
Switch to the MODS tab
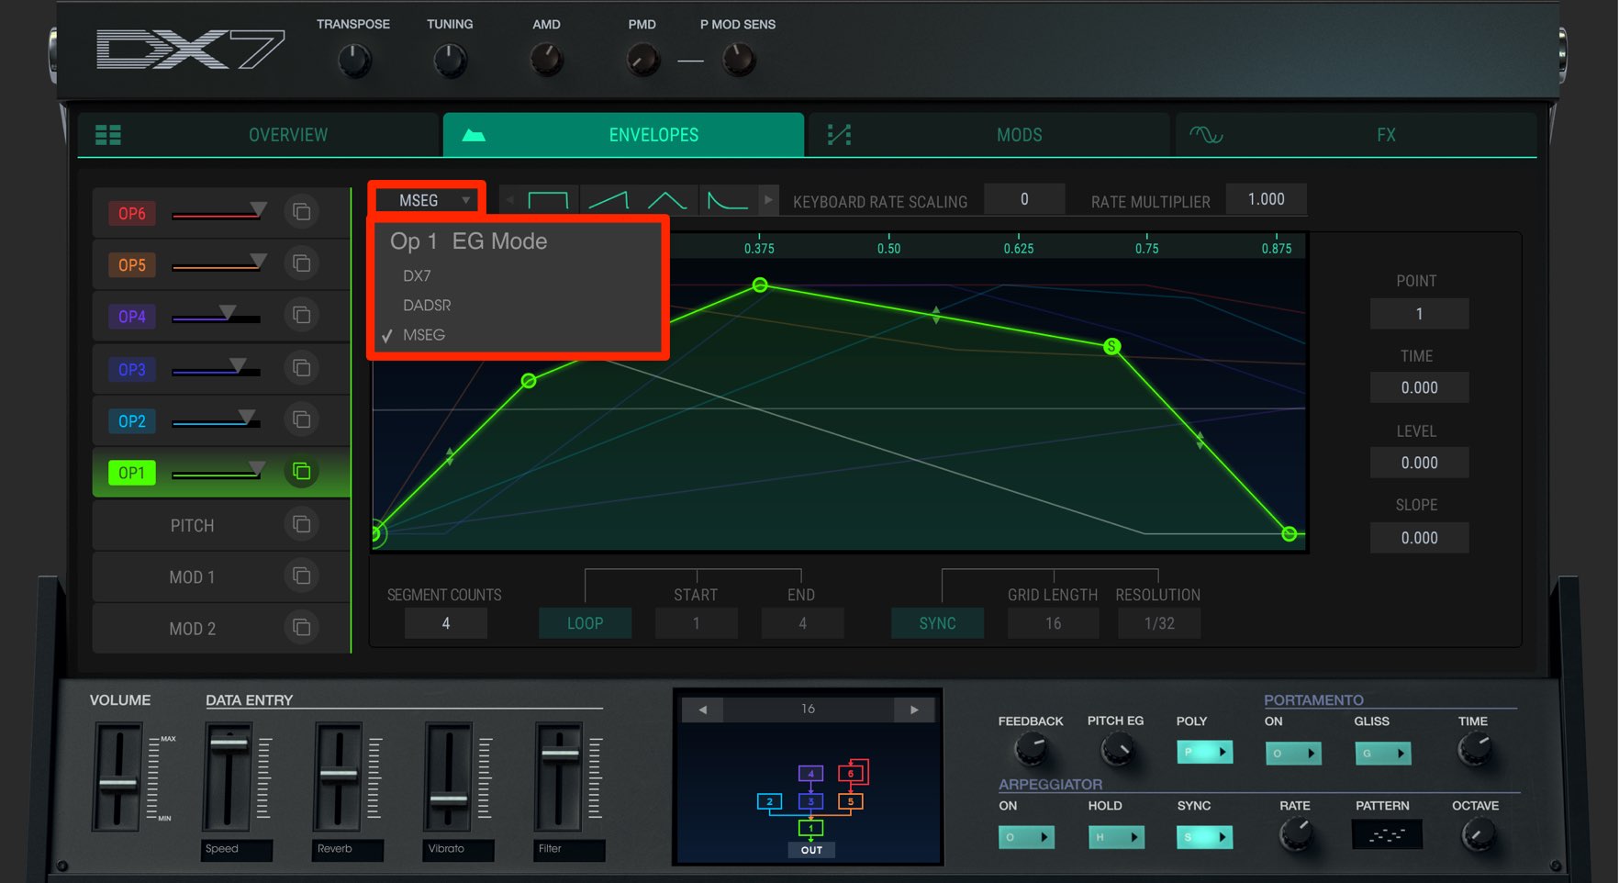point(989,135)
